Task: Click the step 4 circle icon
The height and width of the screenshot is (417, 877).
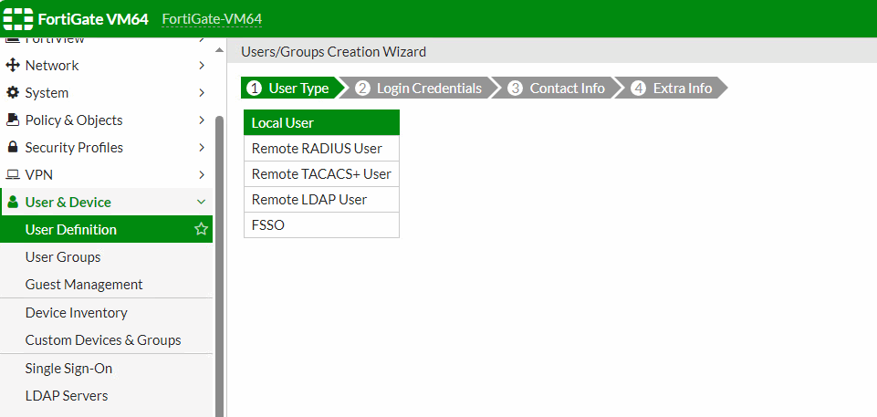Action: click(638, 89)
